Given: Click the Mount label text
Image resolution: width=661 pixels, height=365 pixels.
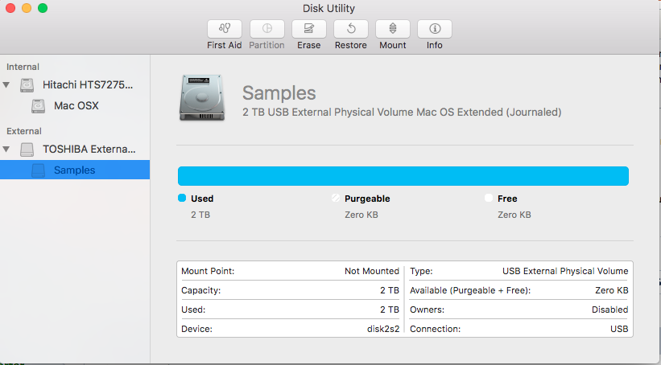Looking at the screenshot, I should 392,45.
